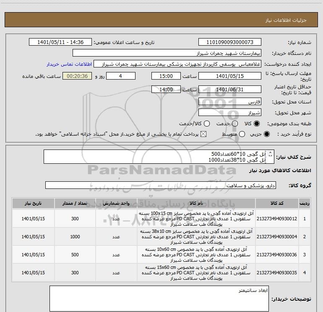Viewport: 323px width, 312px height.
Task: Click the تاریخ نیاز column header
Action: [x=33, y=204]
